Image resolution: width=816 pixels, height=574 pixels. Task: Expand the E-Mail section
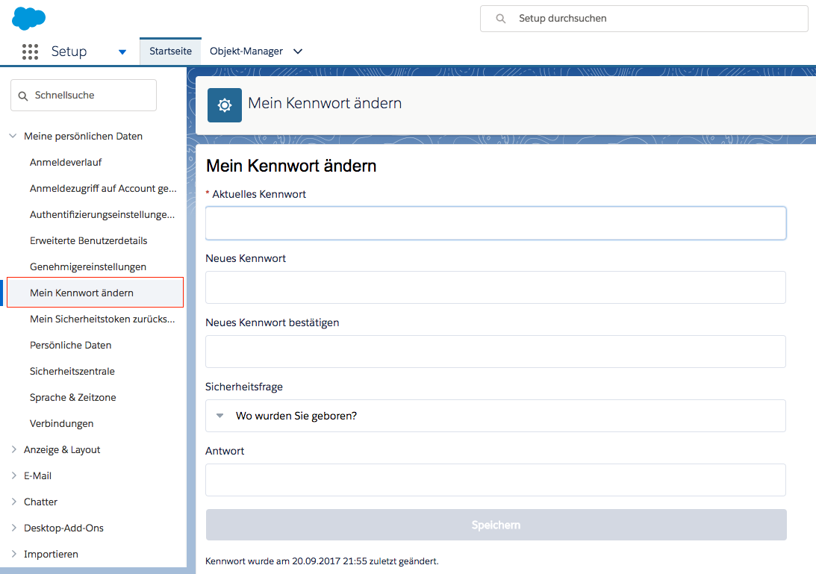click(13, 475)
